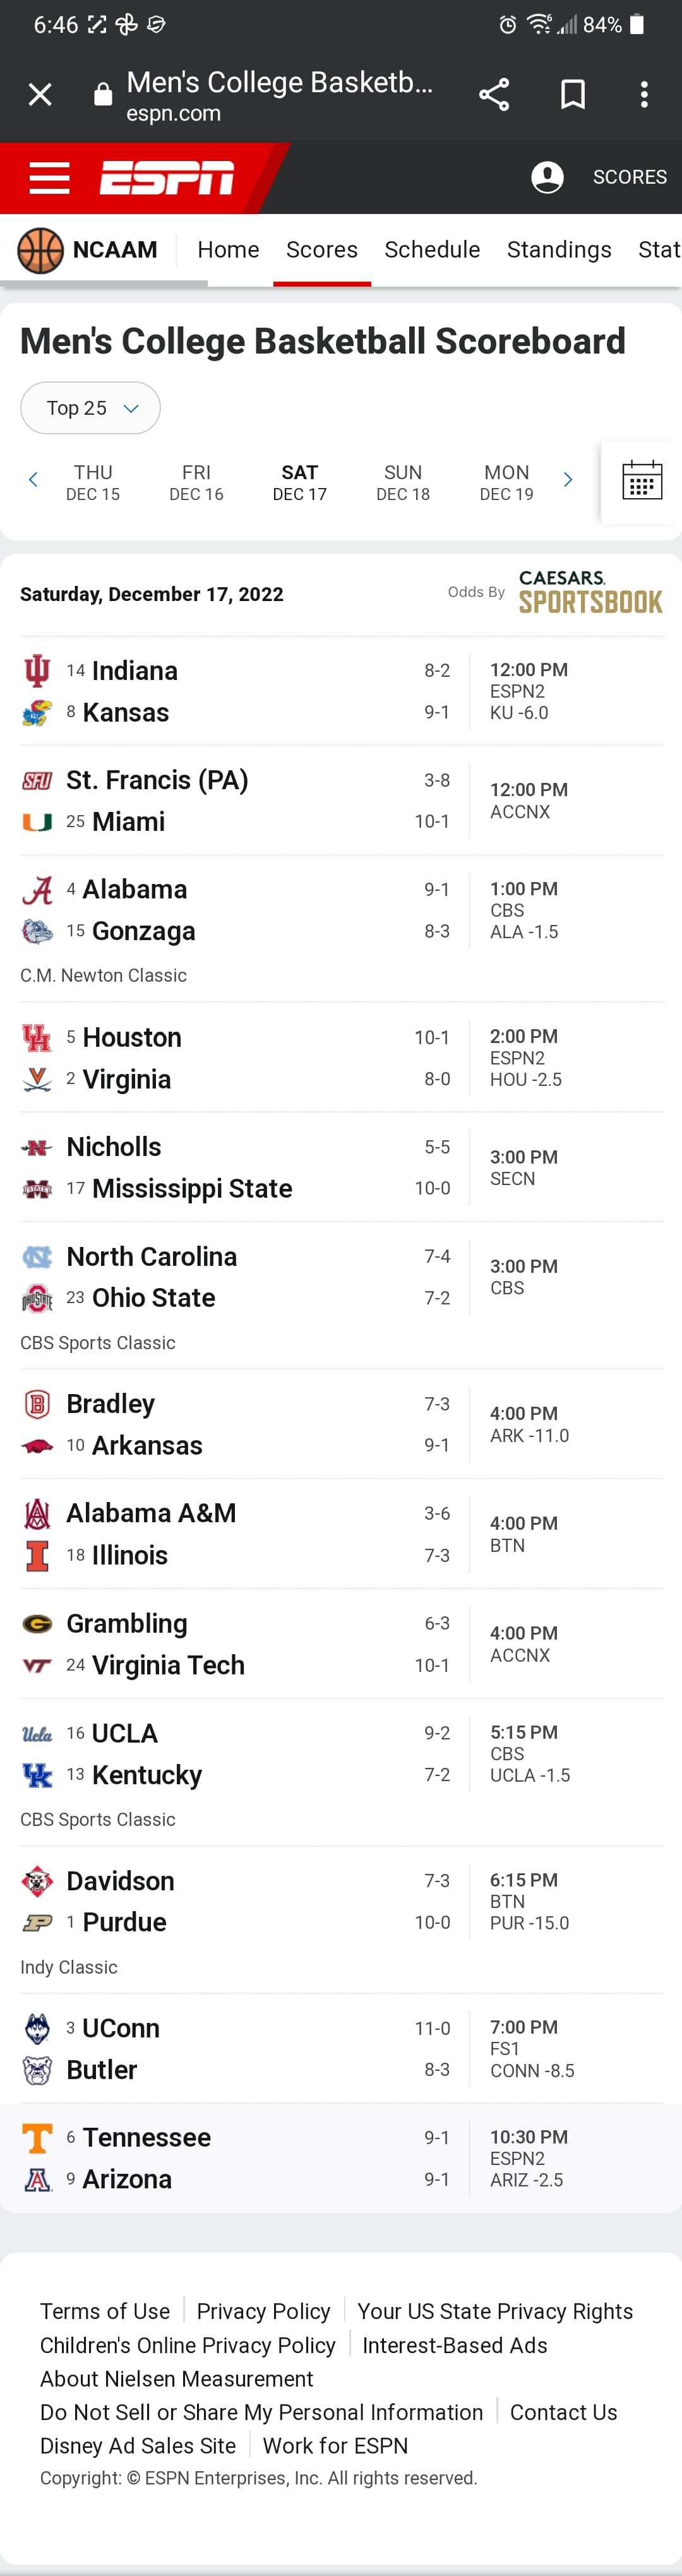
Task: Open the user profile icon
Action: (547, 177)
